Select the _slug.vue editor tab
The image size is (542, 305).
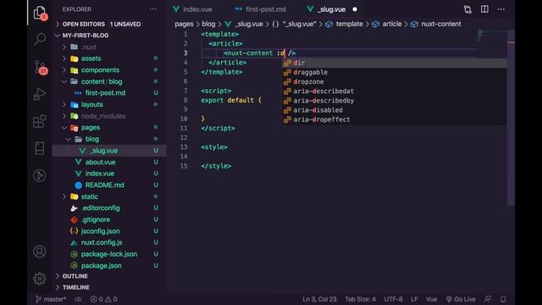coord(327,9)
